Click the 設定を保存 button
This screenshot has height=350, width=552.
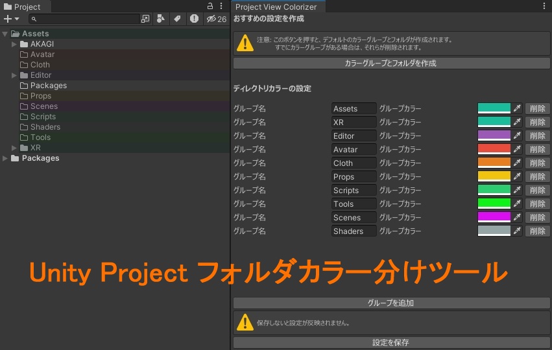click(391, 342)
